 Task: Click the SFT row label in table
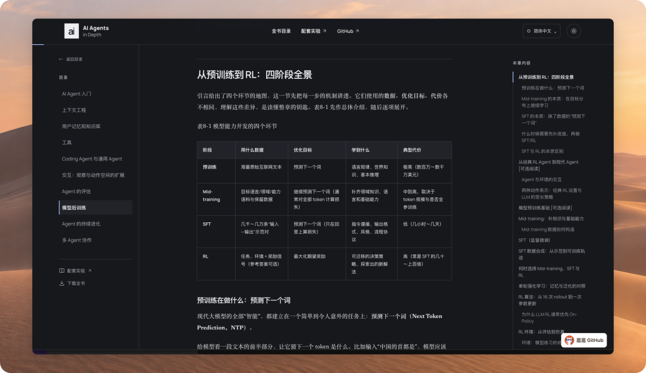pos(207,224)
